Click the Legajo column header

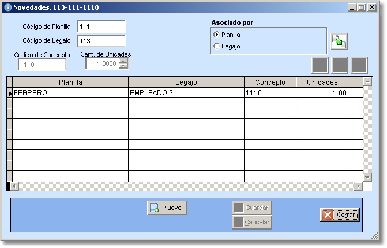186,82
